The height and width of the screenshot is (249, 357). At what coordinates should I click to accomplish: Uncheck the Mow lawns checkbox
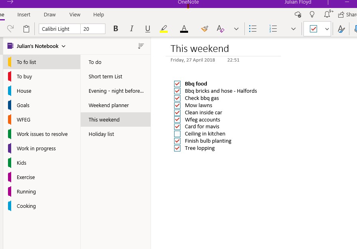click(x=177, y=105)
